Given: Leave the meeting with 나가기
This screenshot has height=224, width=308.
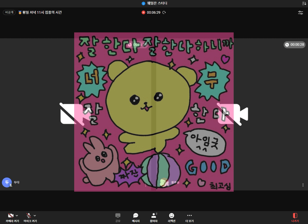Looking at the screenshot, I should [x=295, y=217].
